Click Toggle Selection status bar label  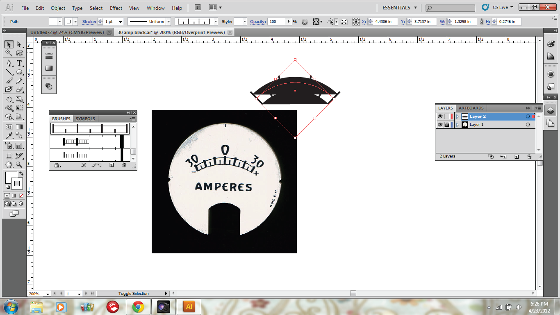[134, 294]
